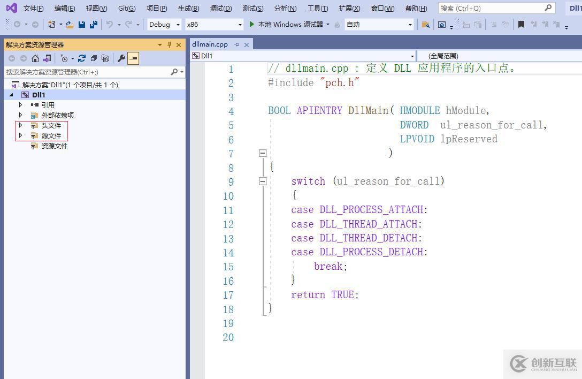Start 本地 Windows 调试器 debugging
This screenshot has width=582, height=379.
click(289, 25)
